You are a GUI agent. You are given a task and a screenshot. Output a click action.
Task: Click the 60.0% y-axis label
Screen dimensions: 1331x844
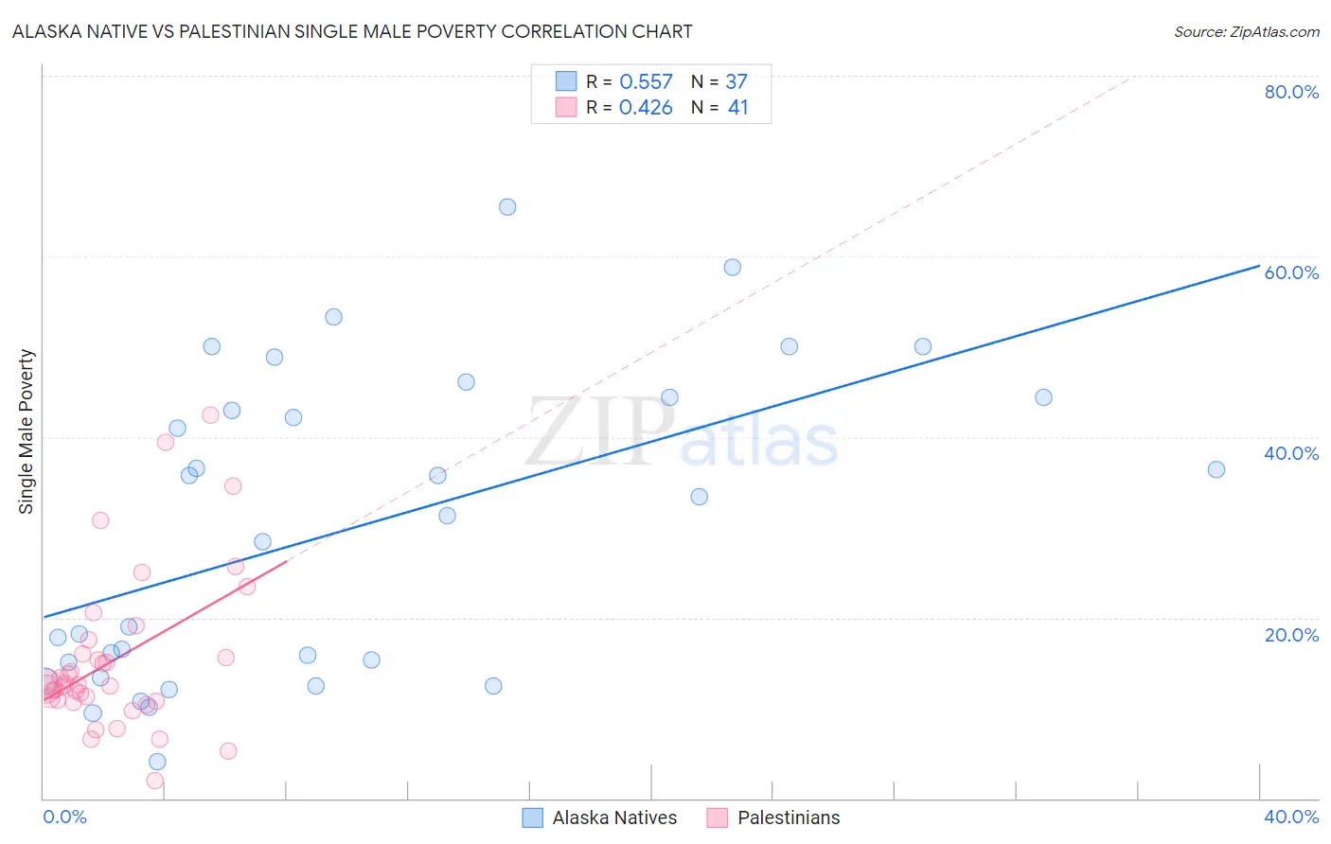(1291, 273)
